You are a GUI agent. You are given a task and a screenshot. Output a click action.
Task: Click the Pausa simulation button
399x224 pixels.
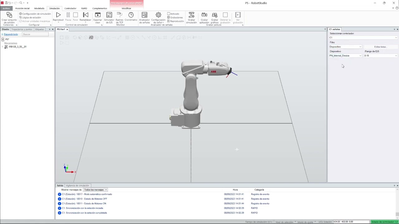click(68, 15)
